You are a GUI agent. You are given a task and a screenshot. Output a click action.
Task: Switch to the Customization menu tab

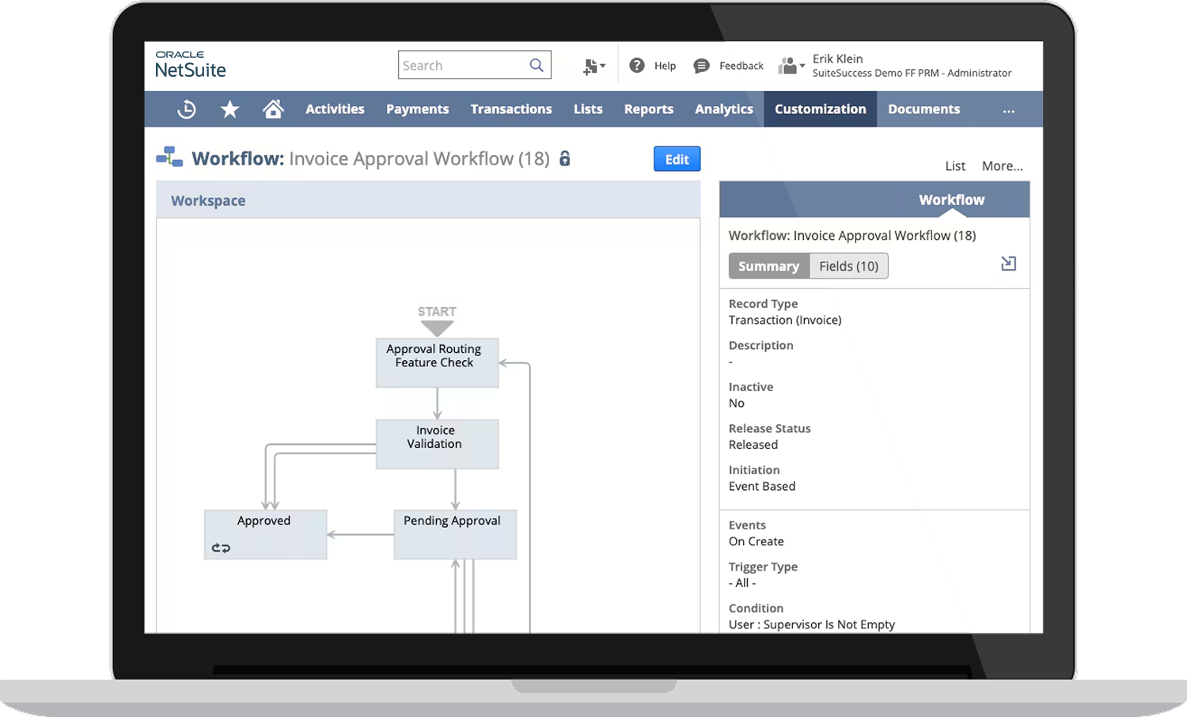pyautogui.click(x=820, y=108)
